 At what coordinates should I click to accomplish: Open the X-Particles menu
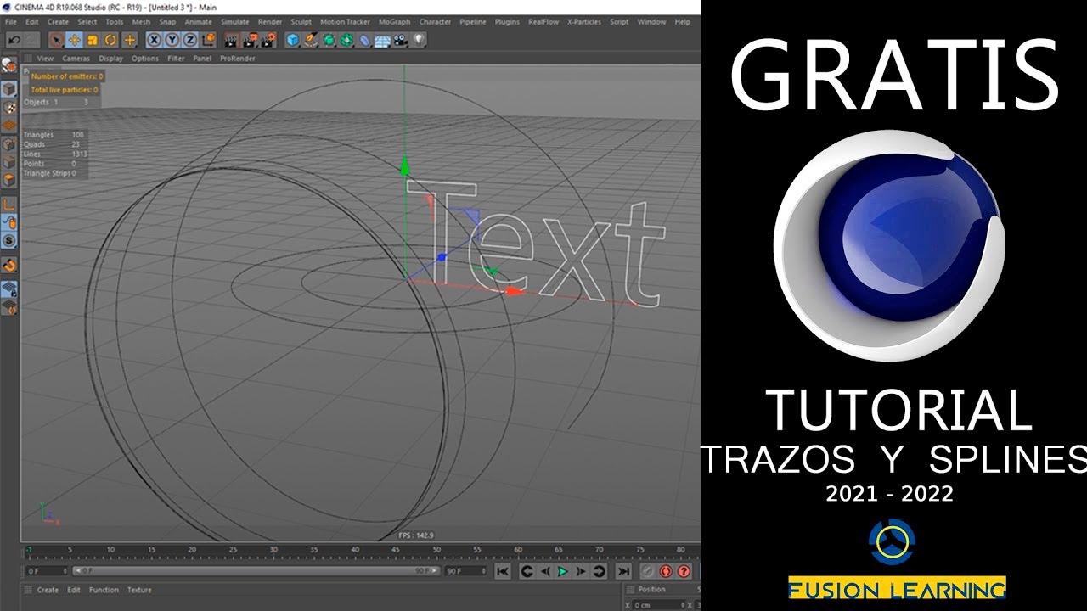[x=583, y=22]
